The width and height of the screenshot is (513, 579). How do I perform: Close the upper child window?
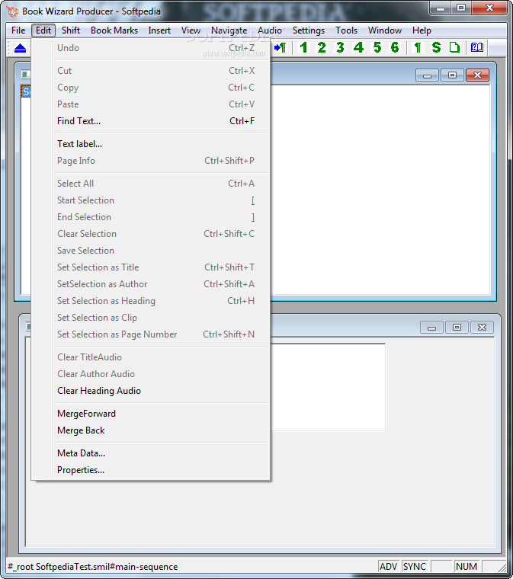pos(477,75)
